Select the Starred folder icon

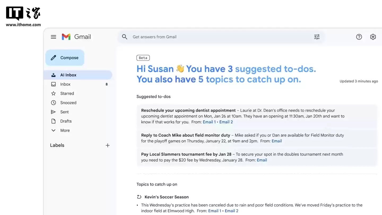[54, 93]
